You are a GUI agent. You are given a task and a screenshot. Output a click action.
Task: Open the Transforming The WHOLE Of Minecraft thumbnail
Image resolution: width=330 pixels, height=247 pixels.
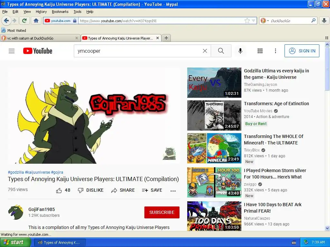(214, 148)
